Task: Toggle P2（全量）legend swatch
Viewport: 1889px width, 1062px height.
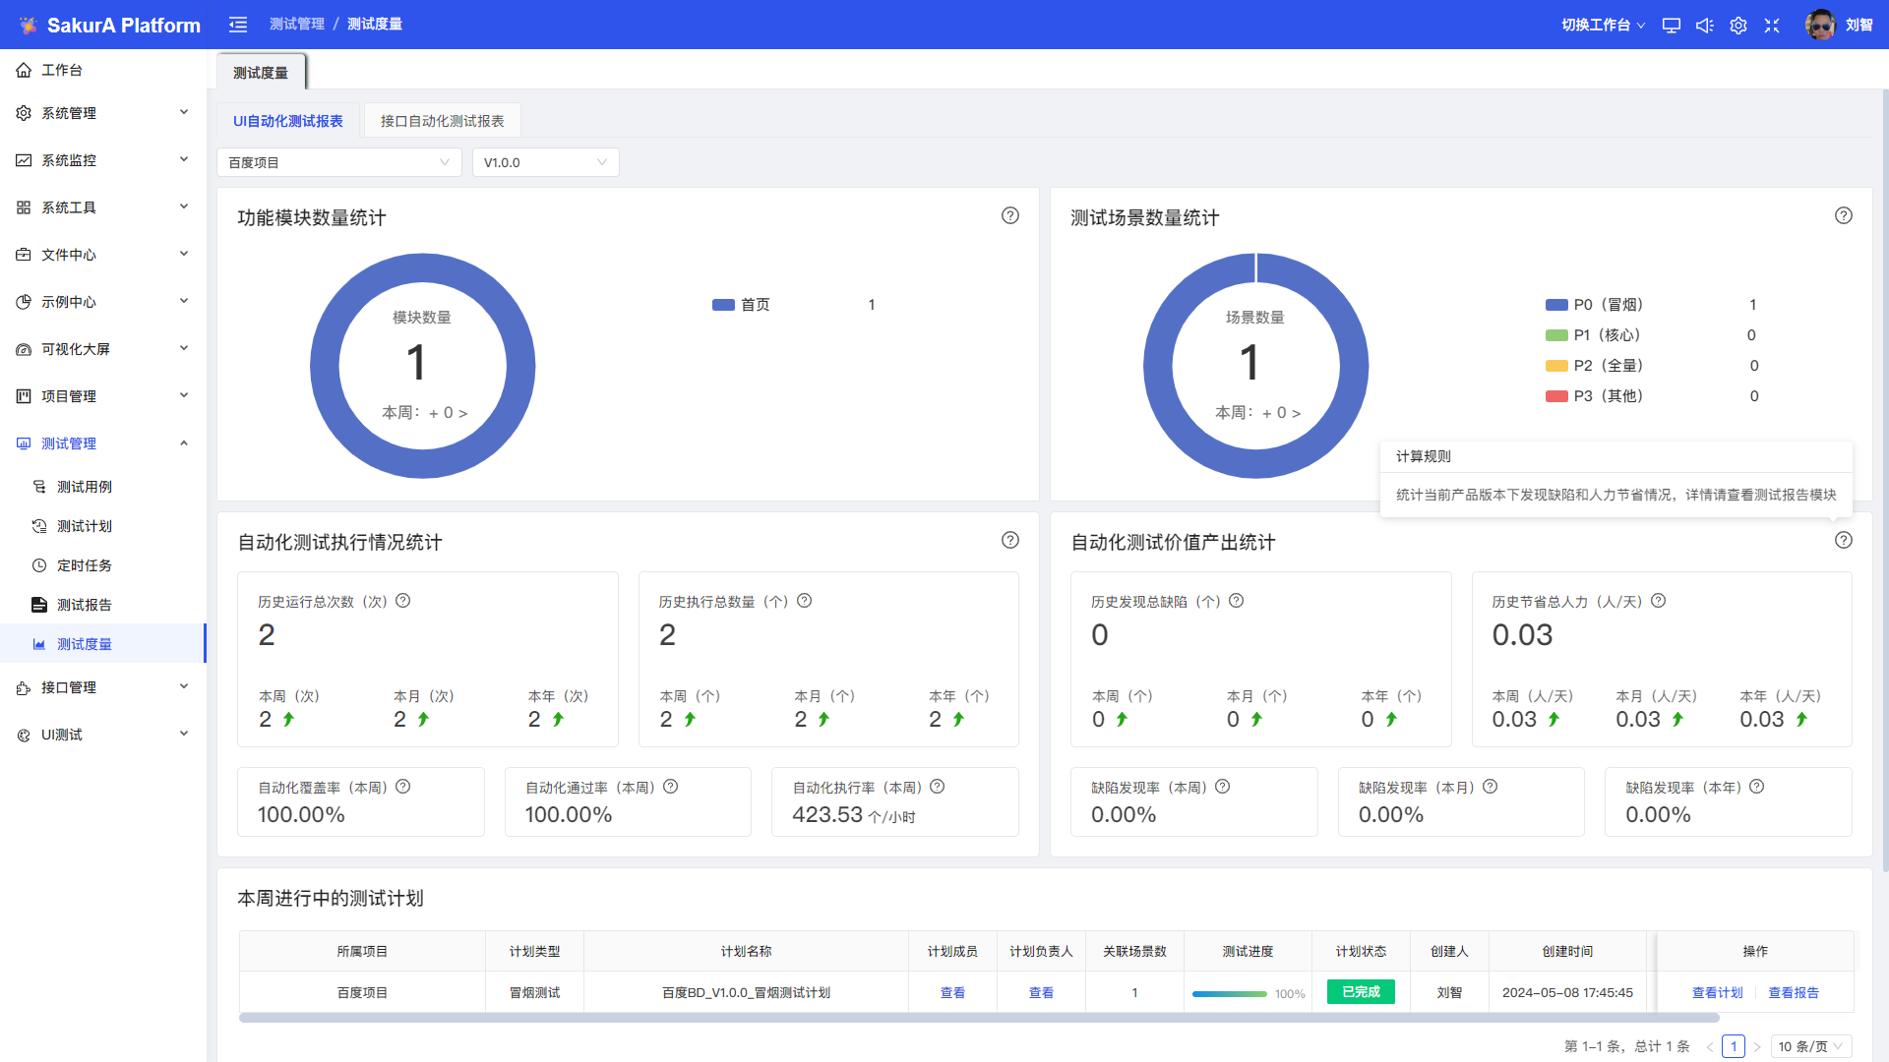Action: [1556, 366]
